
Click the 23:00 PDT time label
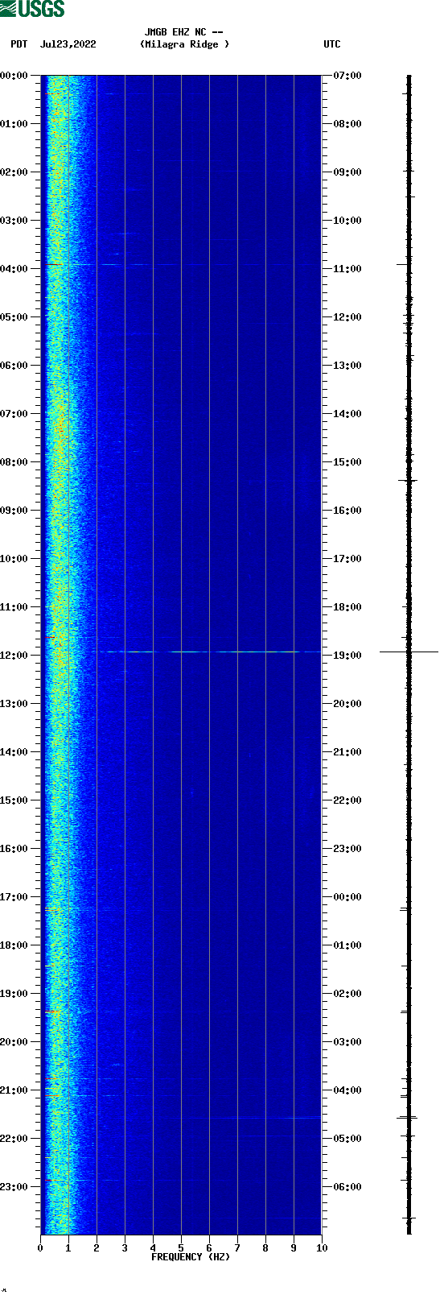click(14, 1187)
